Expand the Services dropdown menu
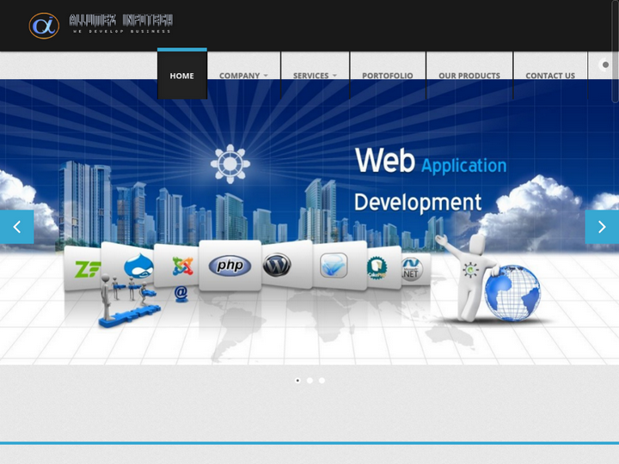 pos(315,76)
